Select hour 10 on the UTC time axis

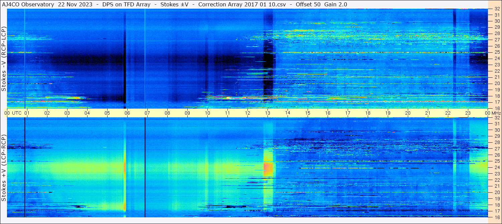pyautogui.click(x=207, y=113)
